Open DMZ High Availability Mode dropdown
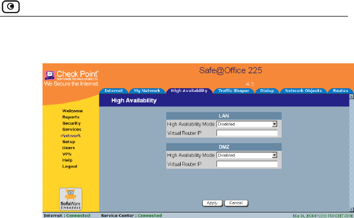 247,155
